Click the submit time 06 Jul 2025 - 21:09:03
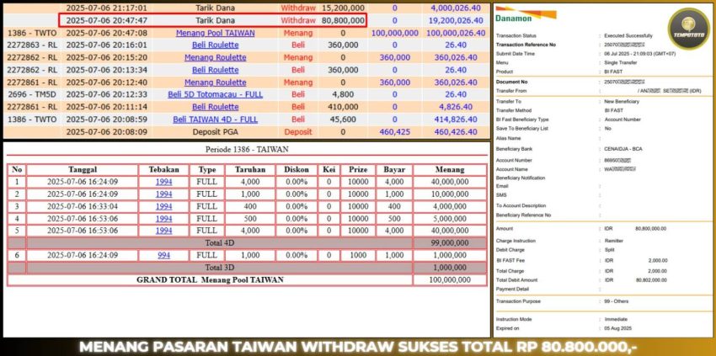The height and width of the screenshot is (356, 716). [x=639, y=54]
